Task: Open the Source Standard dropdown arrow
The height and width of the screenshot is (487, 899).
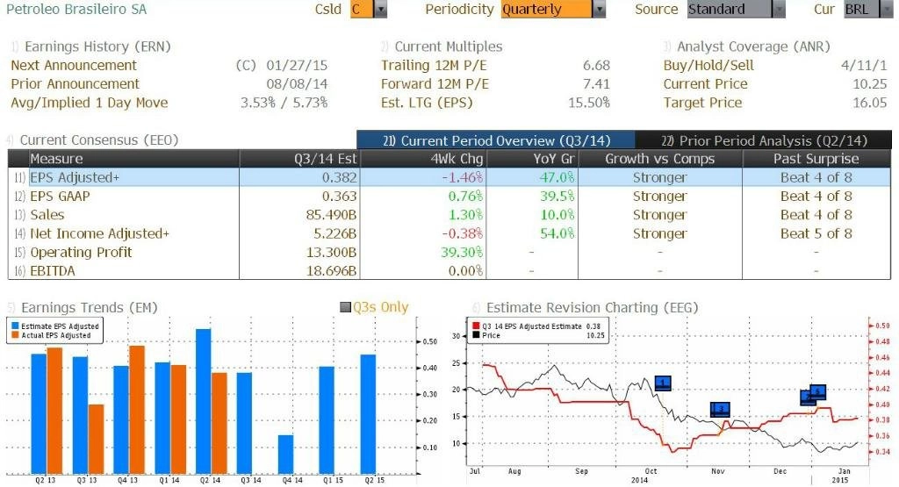Action: coord(779,9)
